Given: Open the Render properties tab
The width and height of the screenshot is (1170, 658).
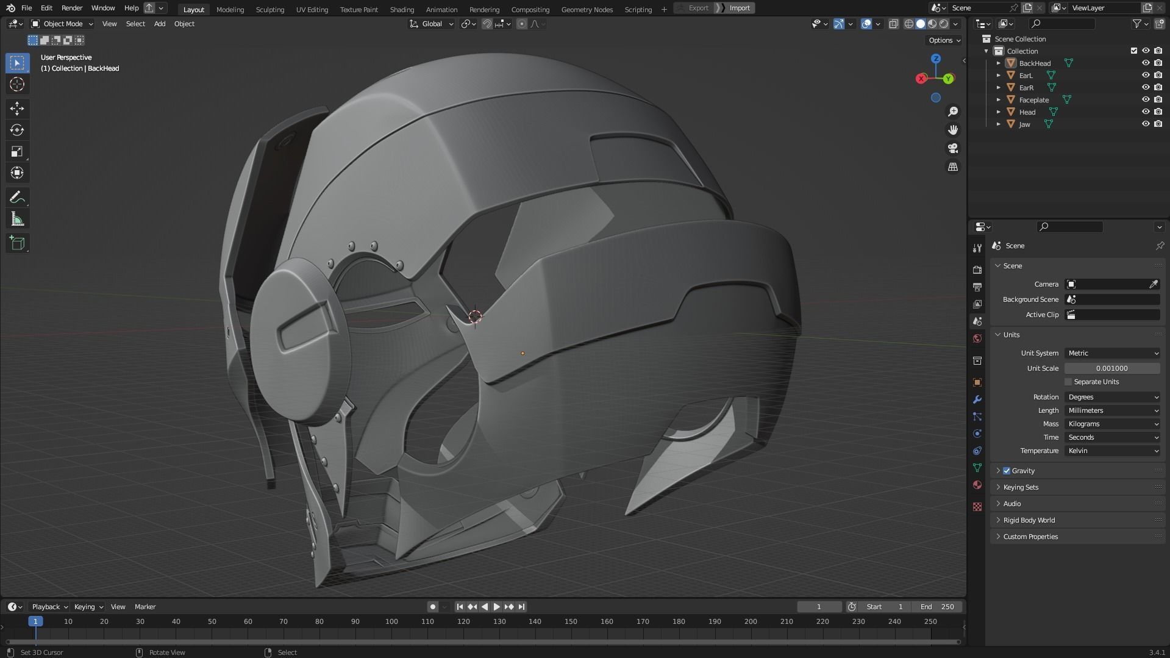Looking at the screenshot, I should pyautogui.click(x=977, y=270).
